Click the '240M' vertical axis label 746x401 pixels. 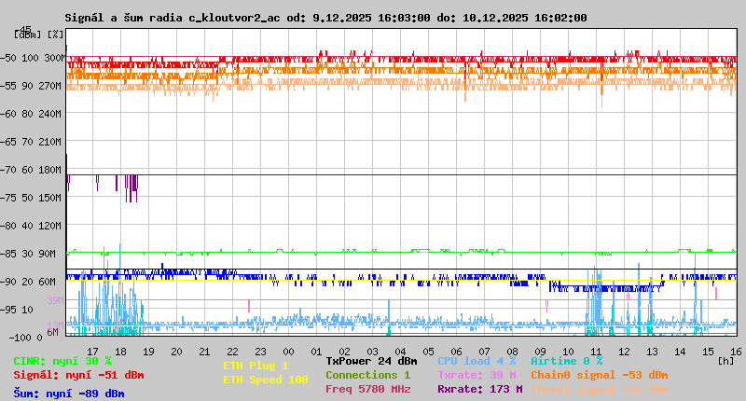[50, 114]
